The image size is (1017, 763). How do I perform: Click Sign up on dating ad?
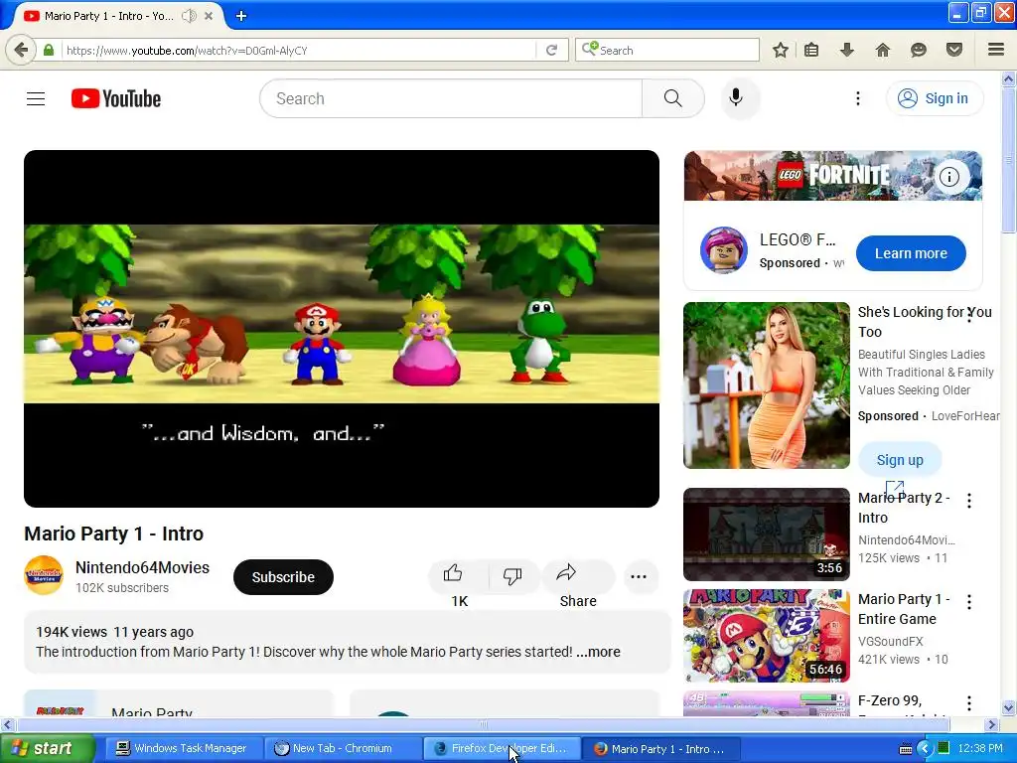900,460
